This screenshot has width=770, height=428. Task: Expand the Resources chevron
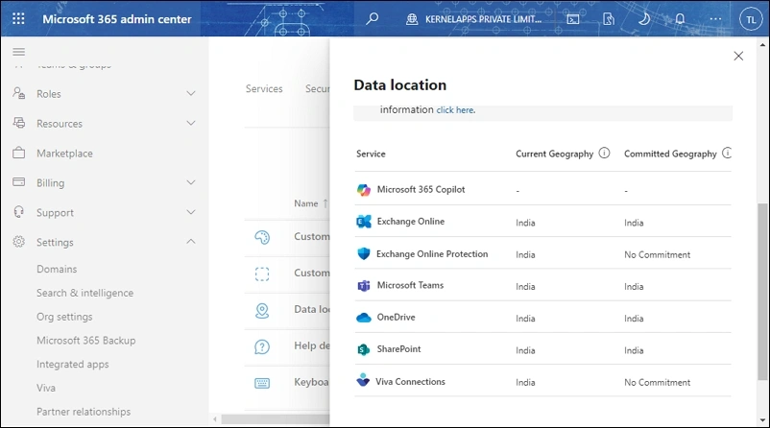pos(191,123)
